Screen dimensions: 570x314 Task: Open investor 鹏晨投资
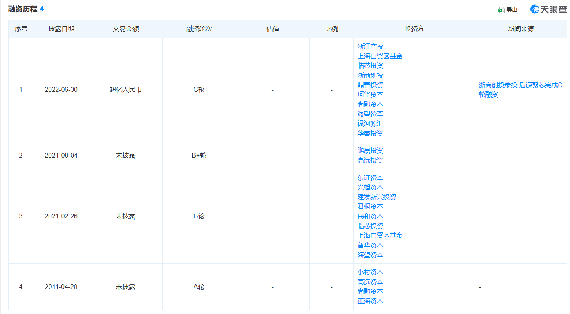[370, 151]
